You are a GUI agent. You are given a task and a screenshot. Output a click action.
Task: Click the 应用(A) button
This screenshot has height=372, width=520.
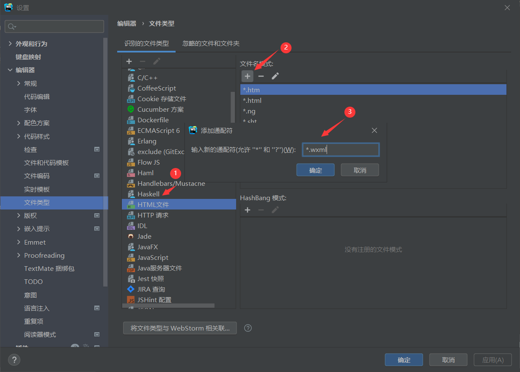(x=493, y=360)
